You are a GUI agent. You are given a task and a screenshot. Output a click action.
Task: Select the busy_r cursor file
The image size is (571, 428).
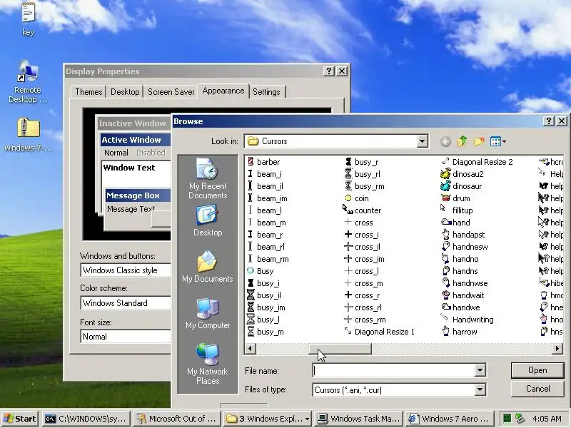tap(361, 162)
